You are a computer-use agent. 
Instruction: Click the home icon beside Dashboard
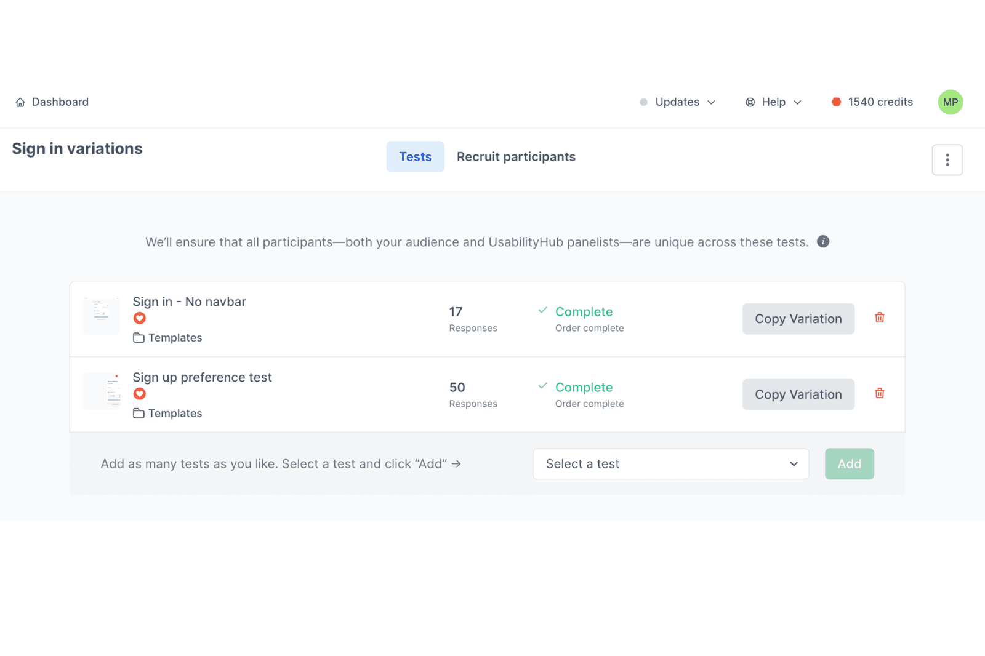click(x=20, y=102)
